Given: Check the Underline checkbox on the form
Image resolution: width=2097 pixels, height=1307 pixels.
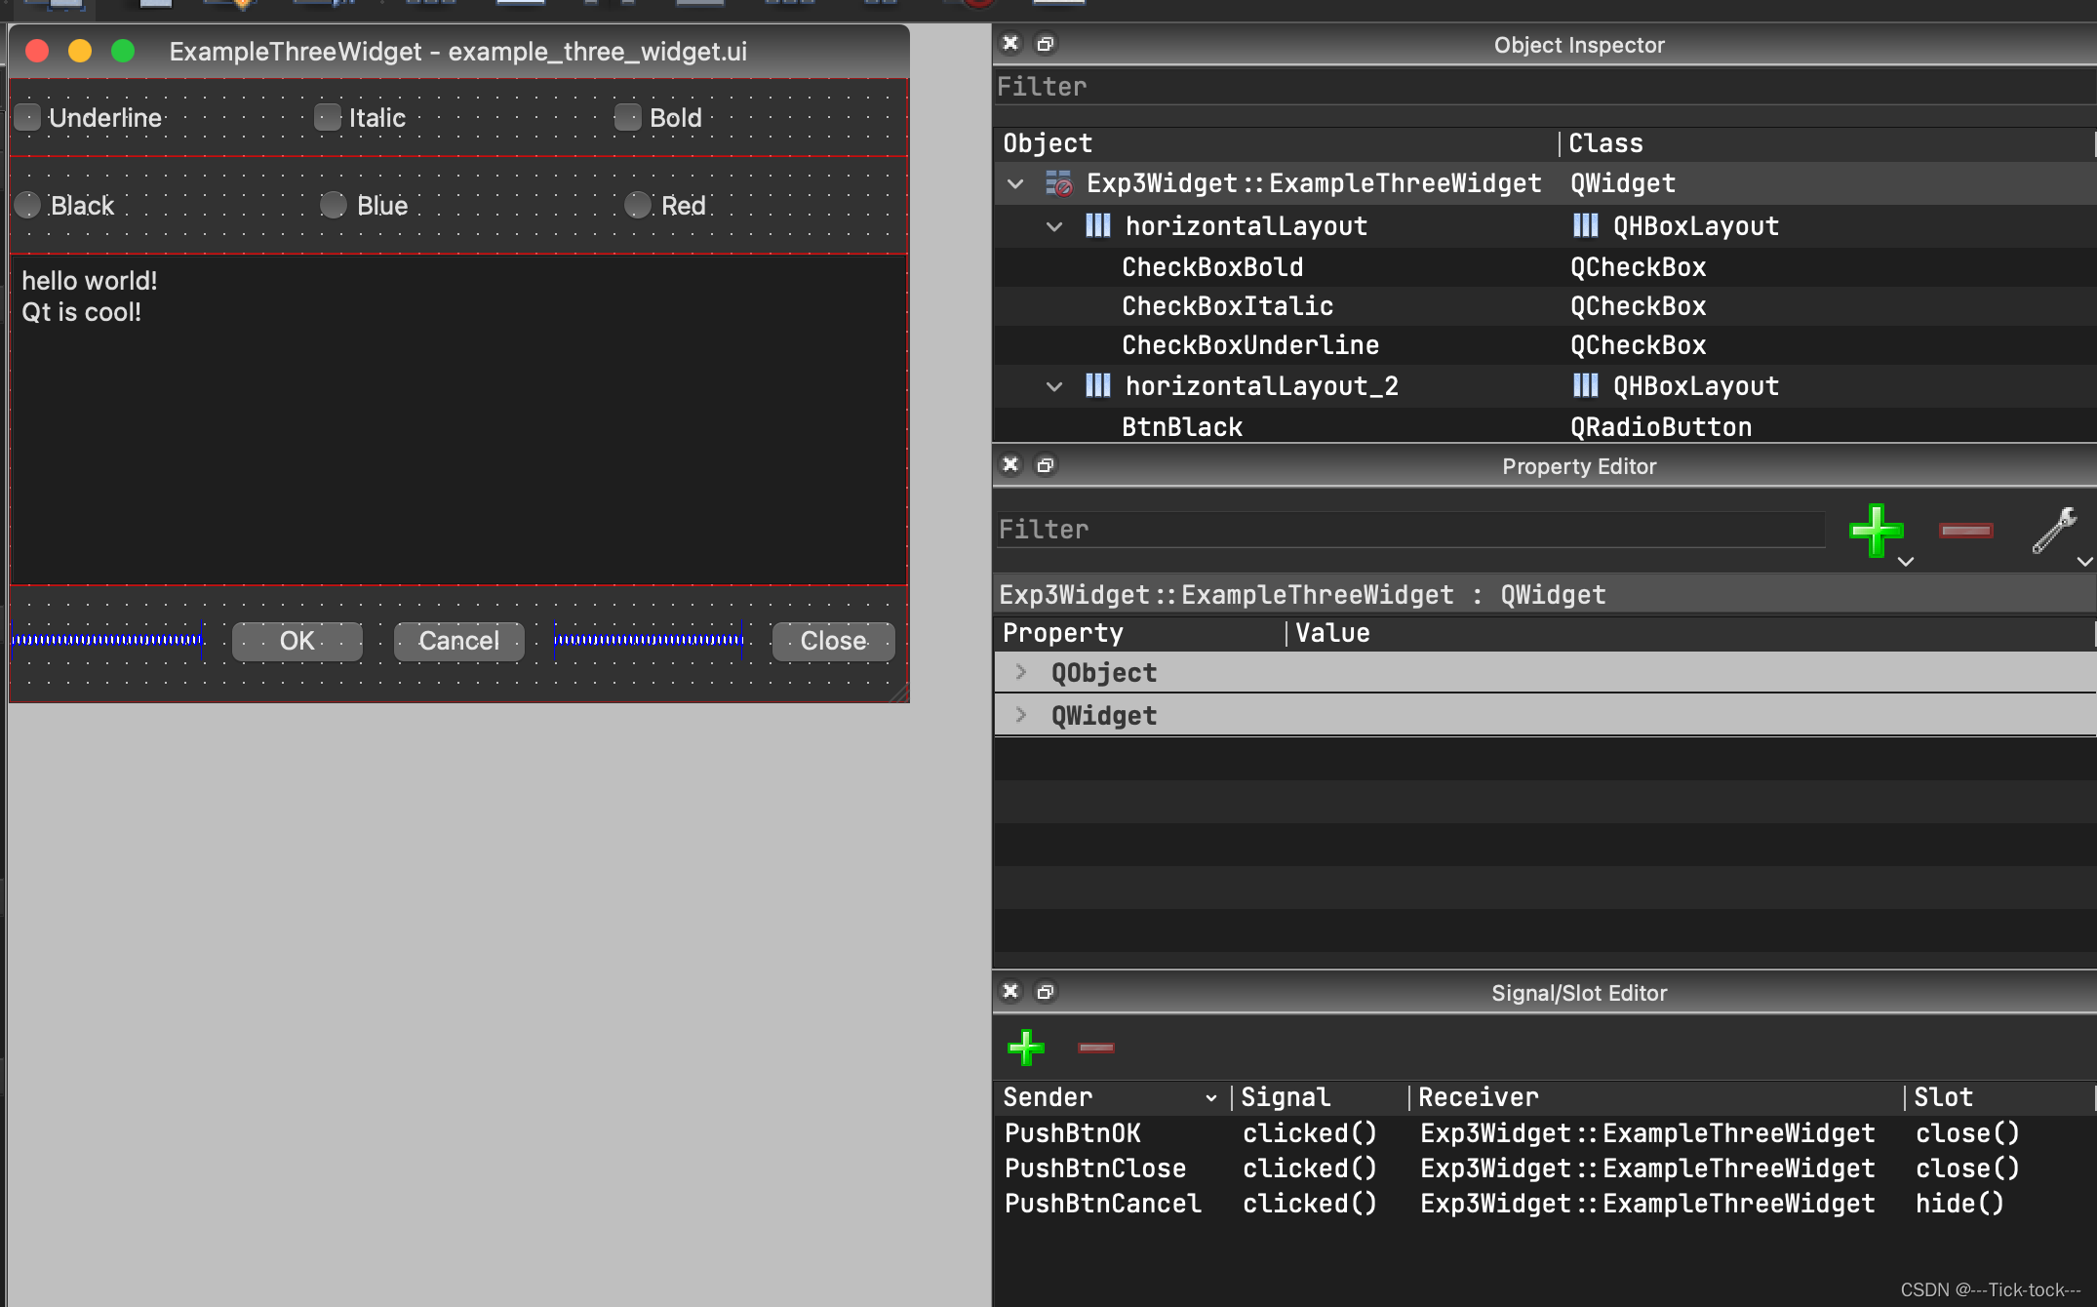Looking at the screenshot, I should pos(26,117).
